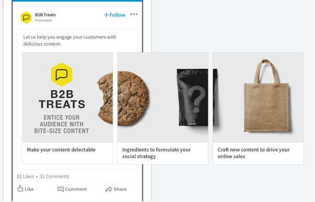
Task: Click the Comment speech bubble icon
Action: (61, 189)
